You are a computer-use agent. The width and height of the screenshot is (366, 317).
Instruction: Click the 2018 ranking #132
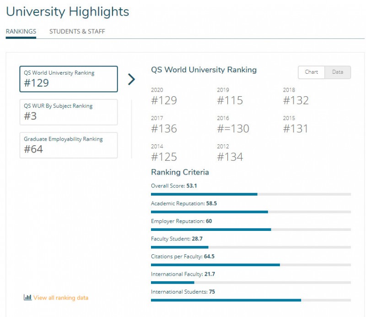pyautogui.click(x=296, y=100)
